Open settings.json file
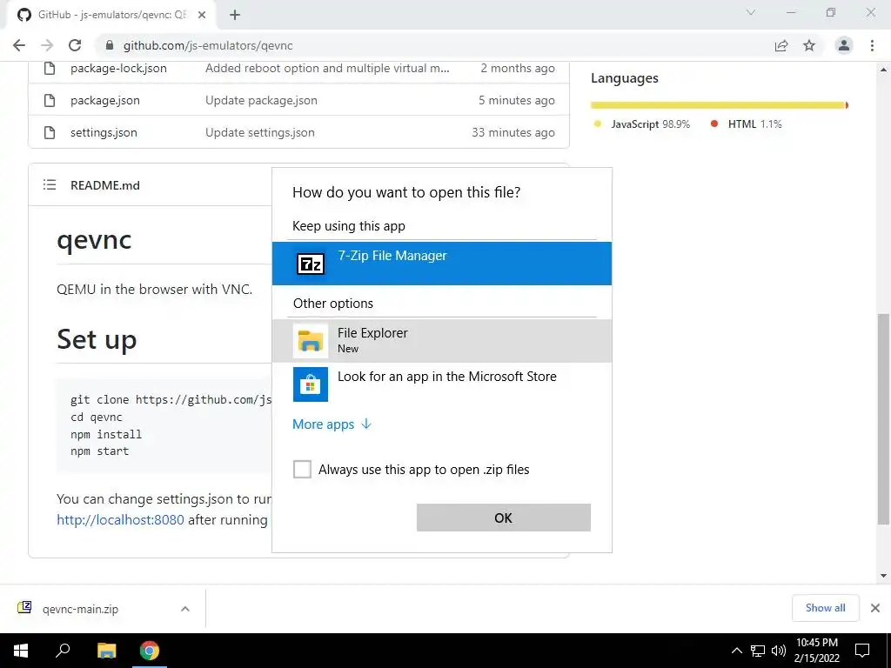 104,132
